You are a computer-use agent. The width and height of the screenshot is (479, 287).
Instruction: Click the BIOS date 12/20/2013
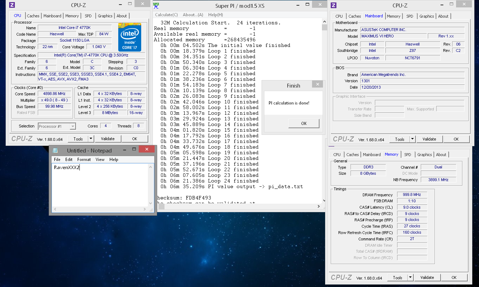pos(412,87)
